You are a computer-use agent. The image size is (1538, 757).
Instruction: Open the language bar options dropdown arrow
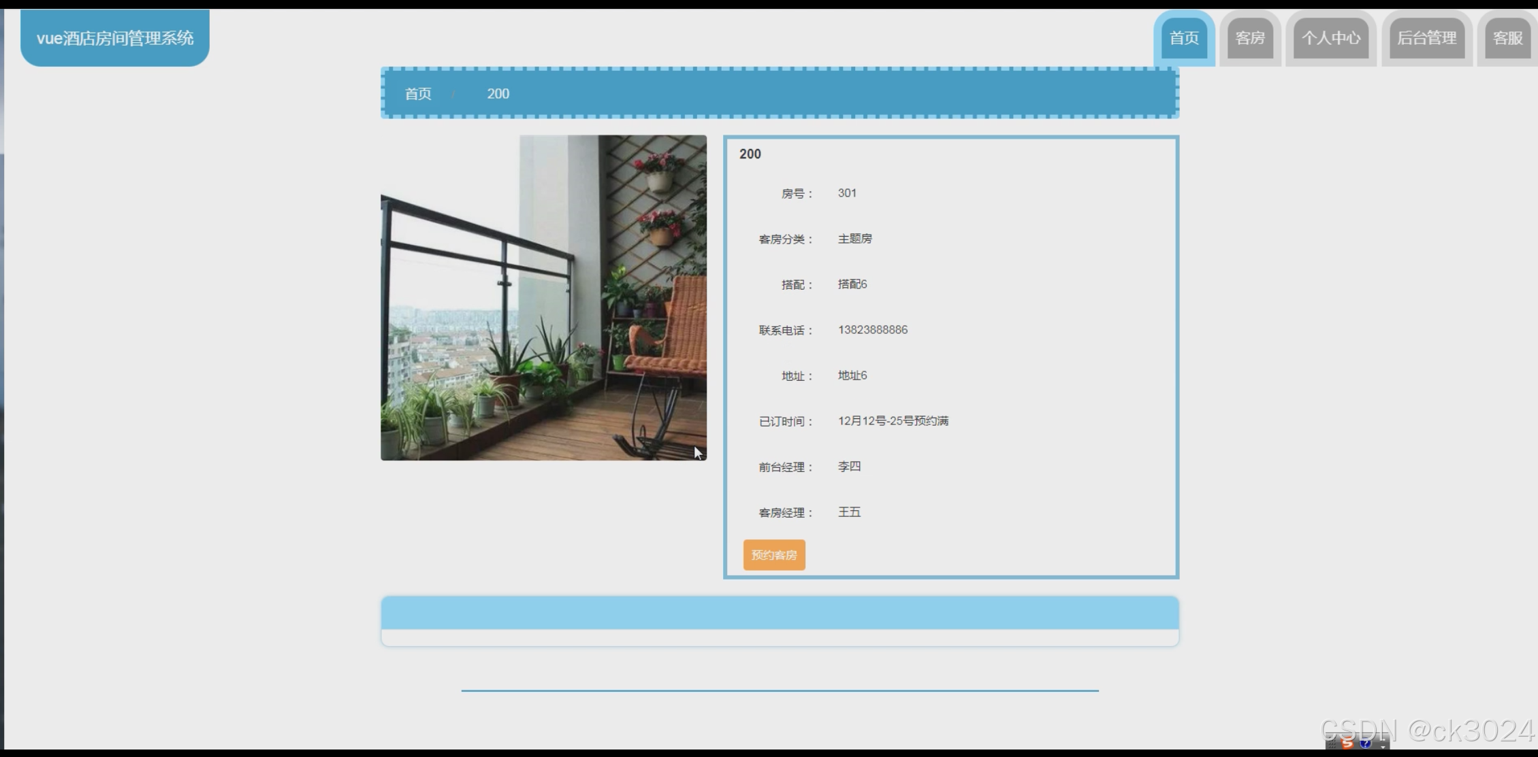point(1383,747)
